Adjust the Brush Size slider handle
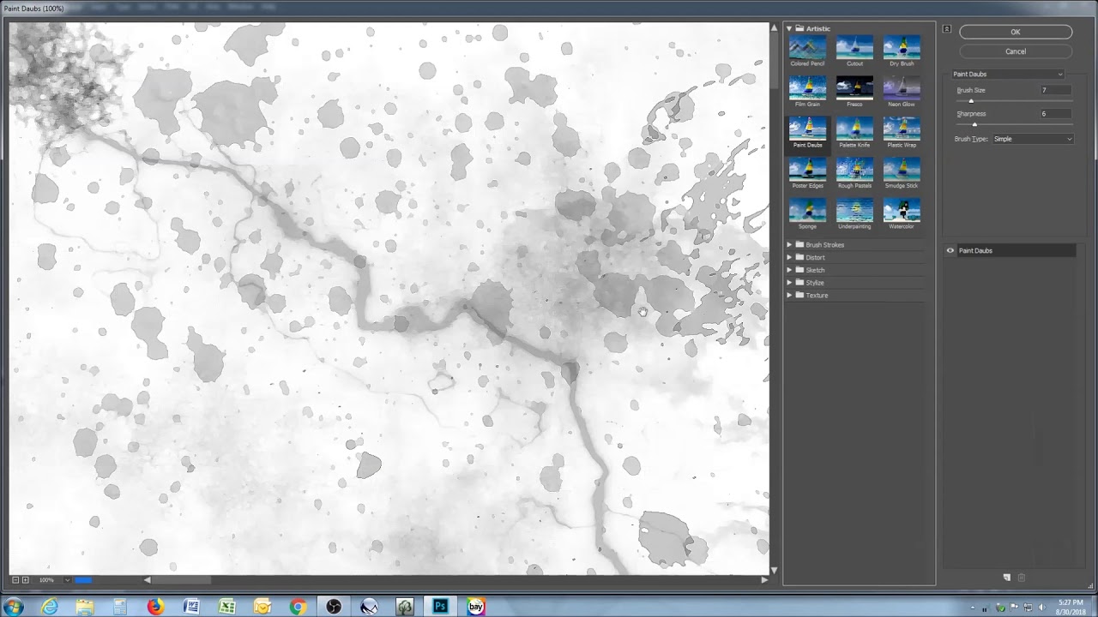Viewport: 1098px width, 617px height. pyautogui.click(x=971, y=101)
